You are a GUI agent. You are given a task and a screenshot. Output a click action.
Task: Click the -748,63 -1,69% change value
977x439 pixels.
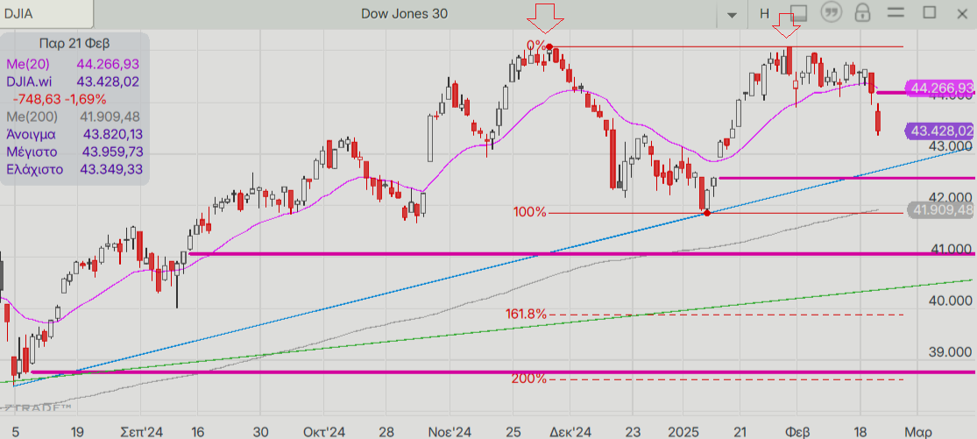pyautogui.click(x=60, y=99)
